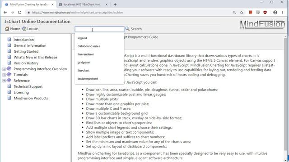Open Chrome's three-dot menu
Image resolution: width=289 pixels, height=162 pixels.
[283, 12]
